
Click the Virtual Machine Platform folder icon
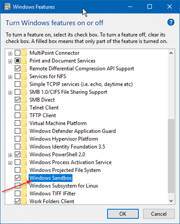(x=24, y=123)
